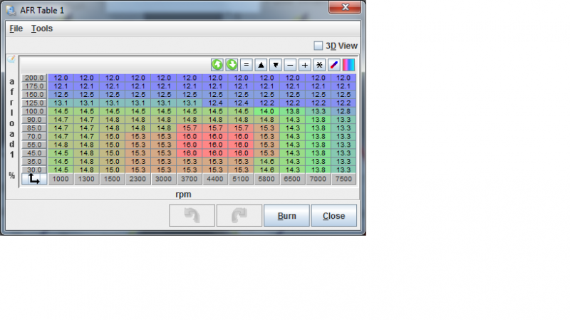Select the 125.0 load axis label
This screenshot has width=570, height=320.
pyautogui.click(x=34, y=103)
